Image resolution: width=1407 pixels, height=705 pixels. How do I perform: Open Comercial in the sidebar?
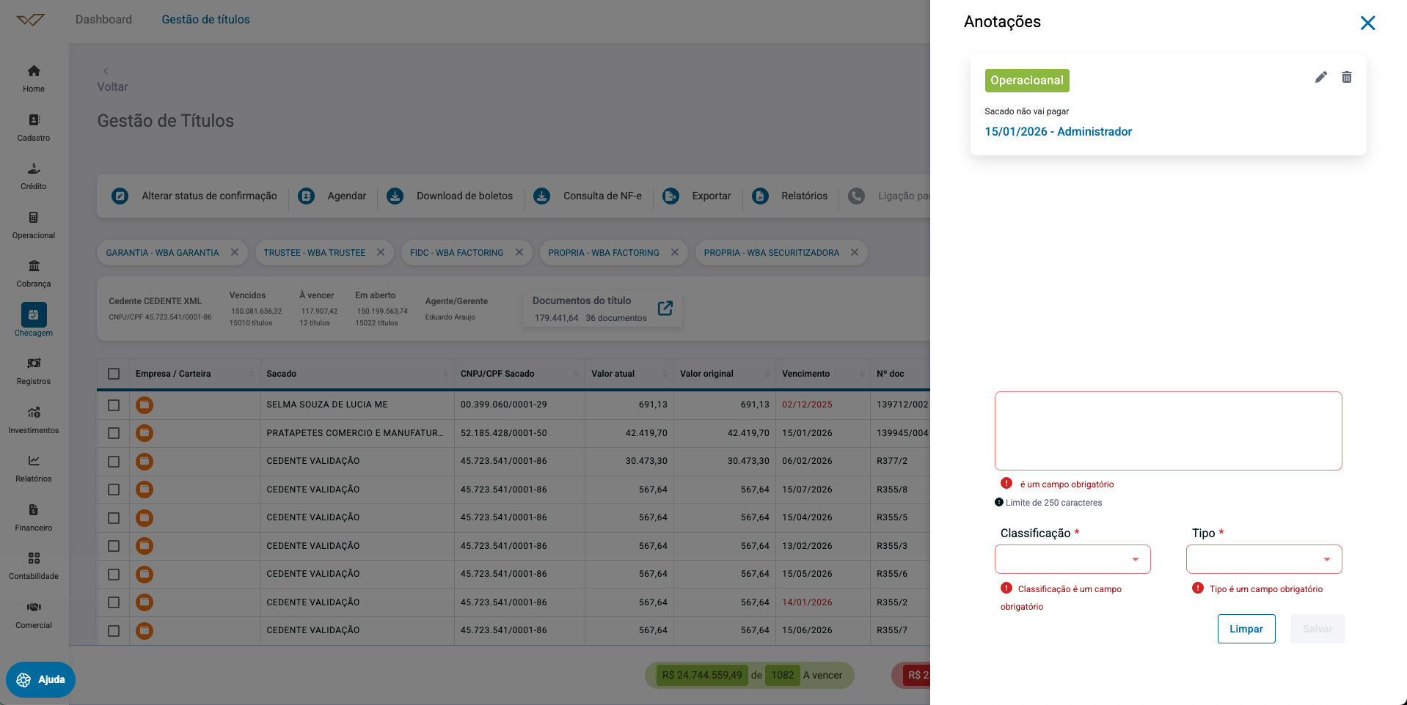(x=34, y=616)
